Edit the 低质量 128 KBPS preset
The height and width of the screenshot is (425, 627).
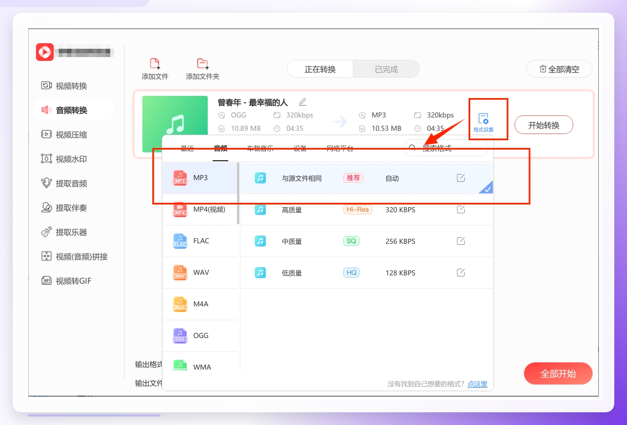tap(461, 273)
